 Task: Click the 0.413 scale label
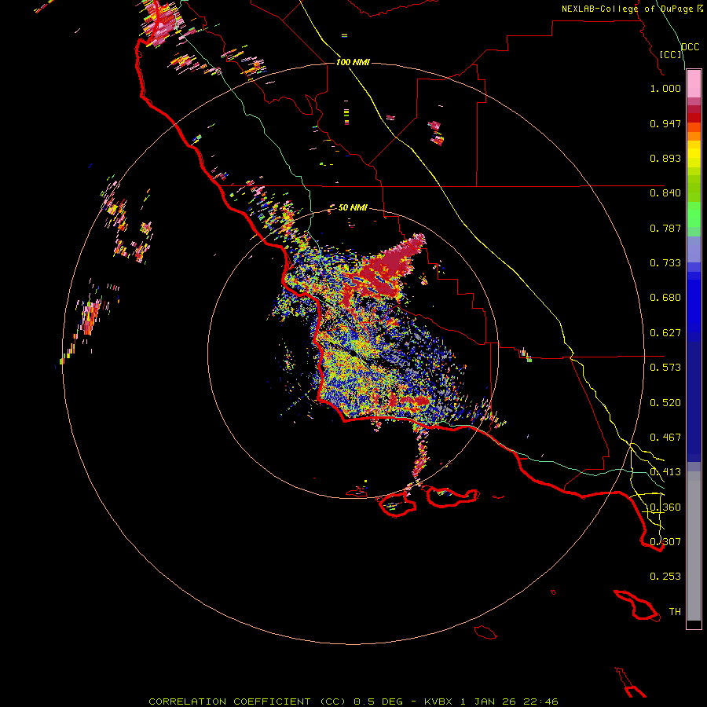[x=665, y=472]
